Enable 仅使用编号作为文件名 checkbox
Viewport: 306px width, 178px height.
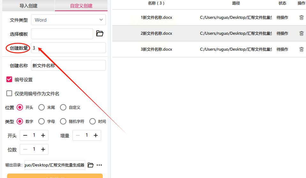9,94
